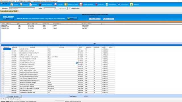Click the disabled Establecer button
This screenshot has width=182, height=102.
[63, 8]
